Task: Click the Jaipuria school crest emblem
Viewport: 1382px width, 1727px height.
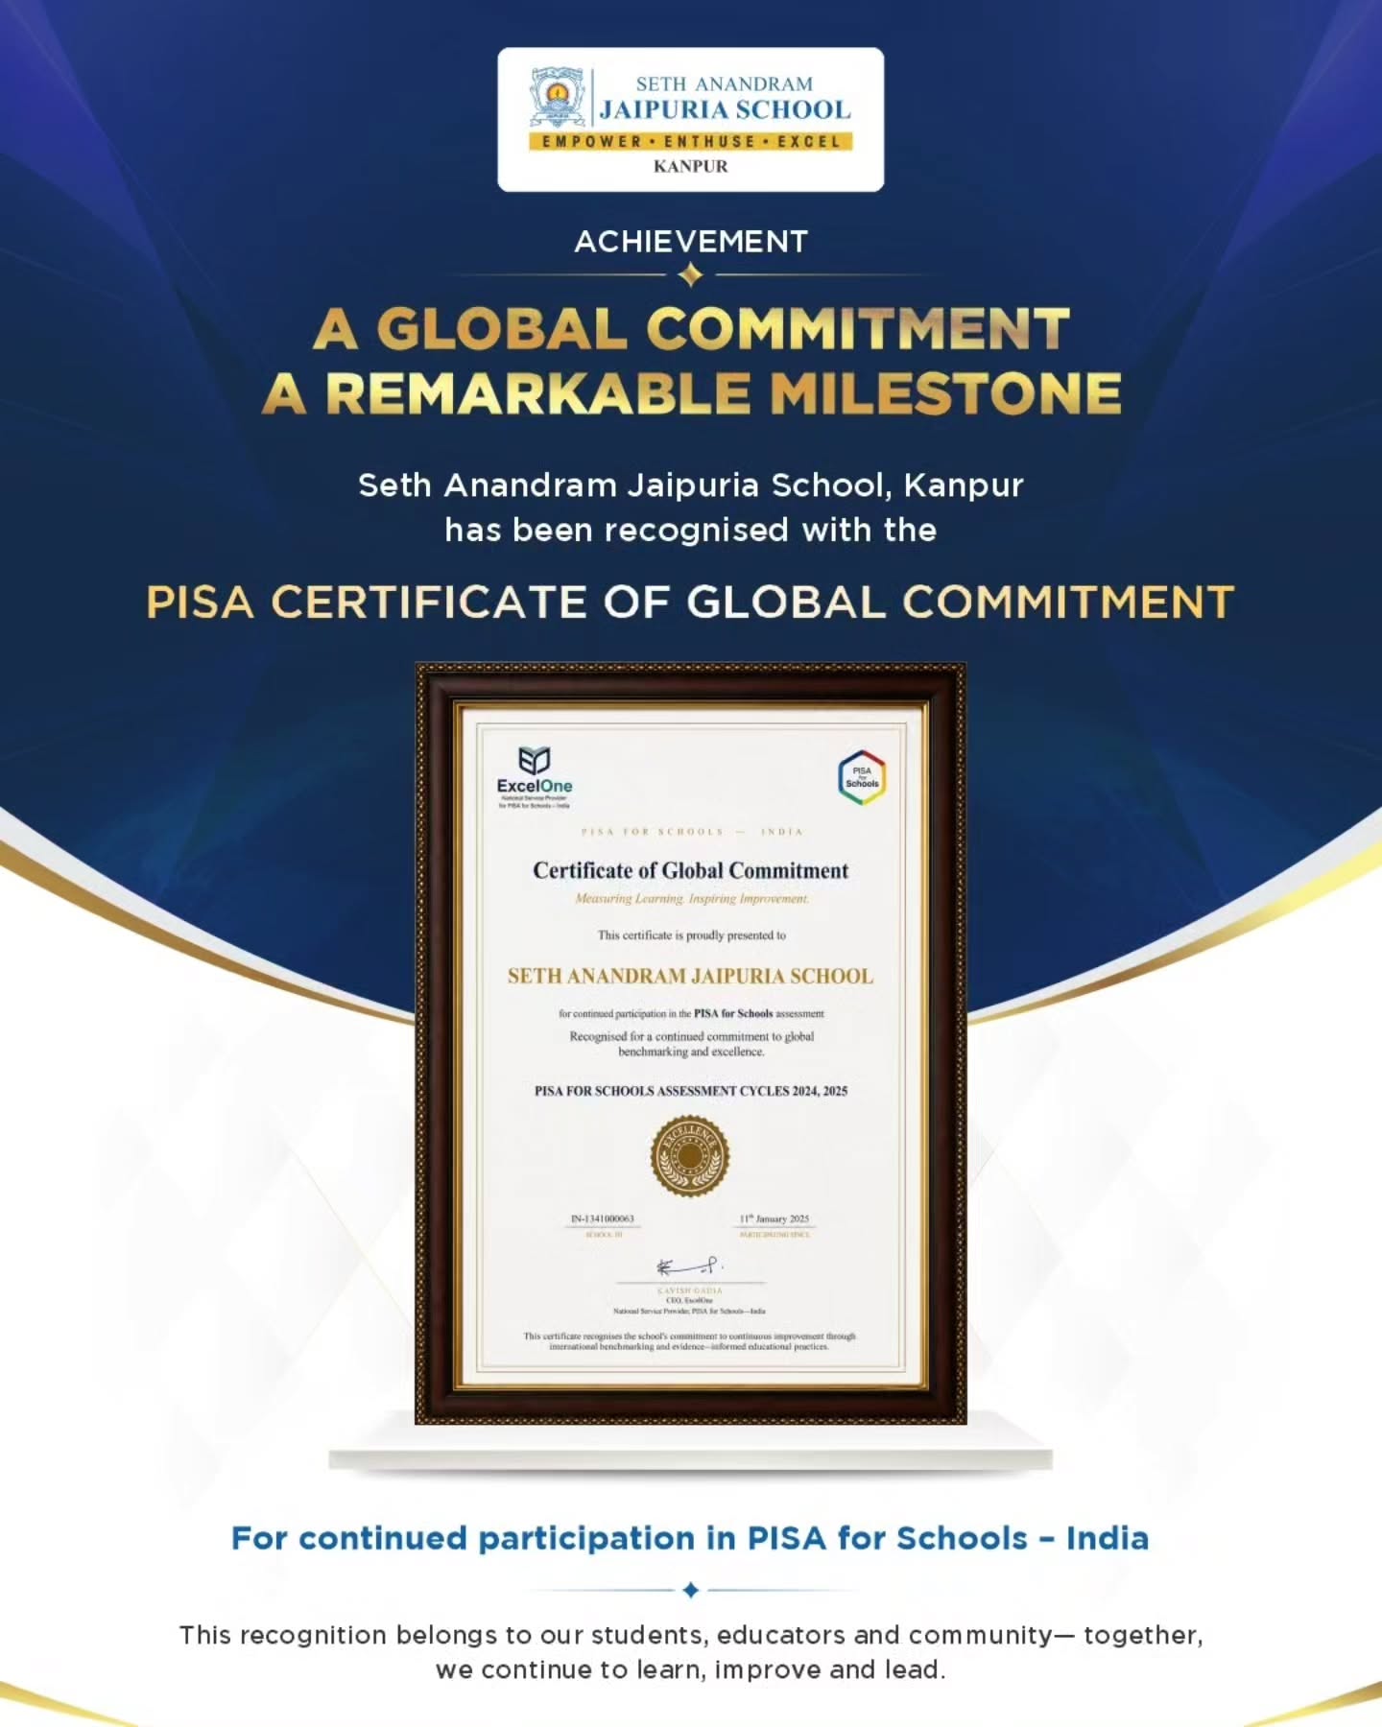Action: click(x=558, y=98)
